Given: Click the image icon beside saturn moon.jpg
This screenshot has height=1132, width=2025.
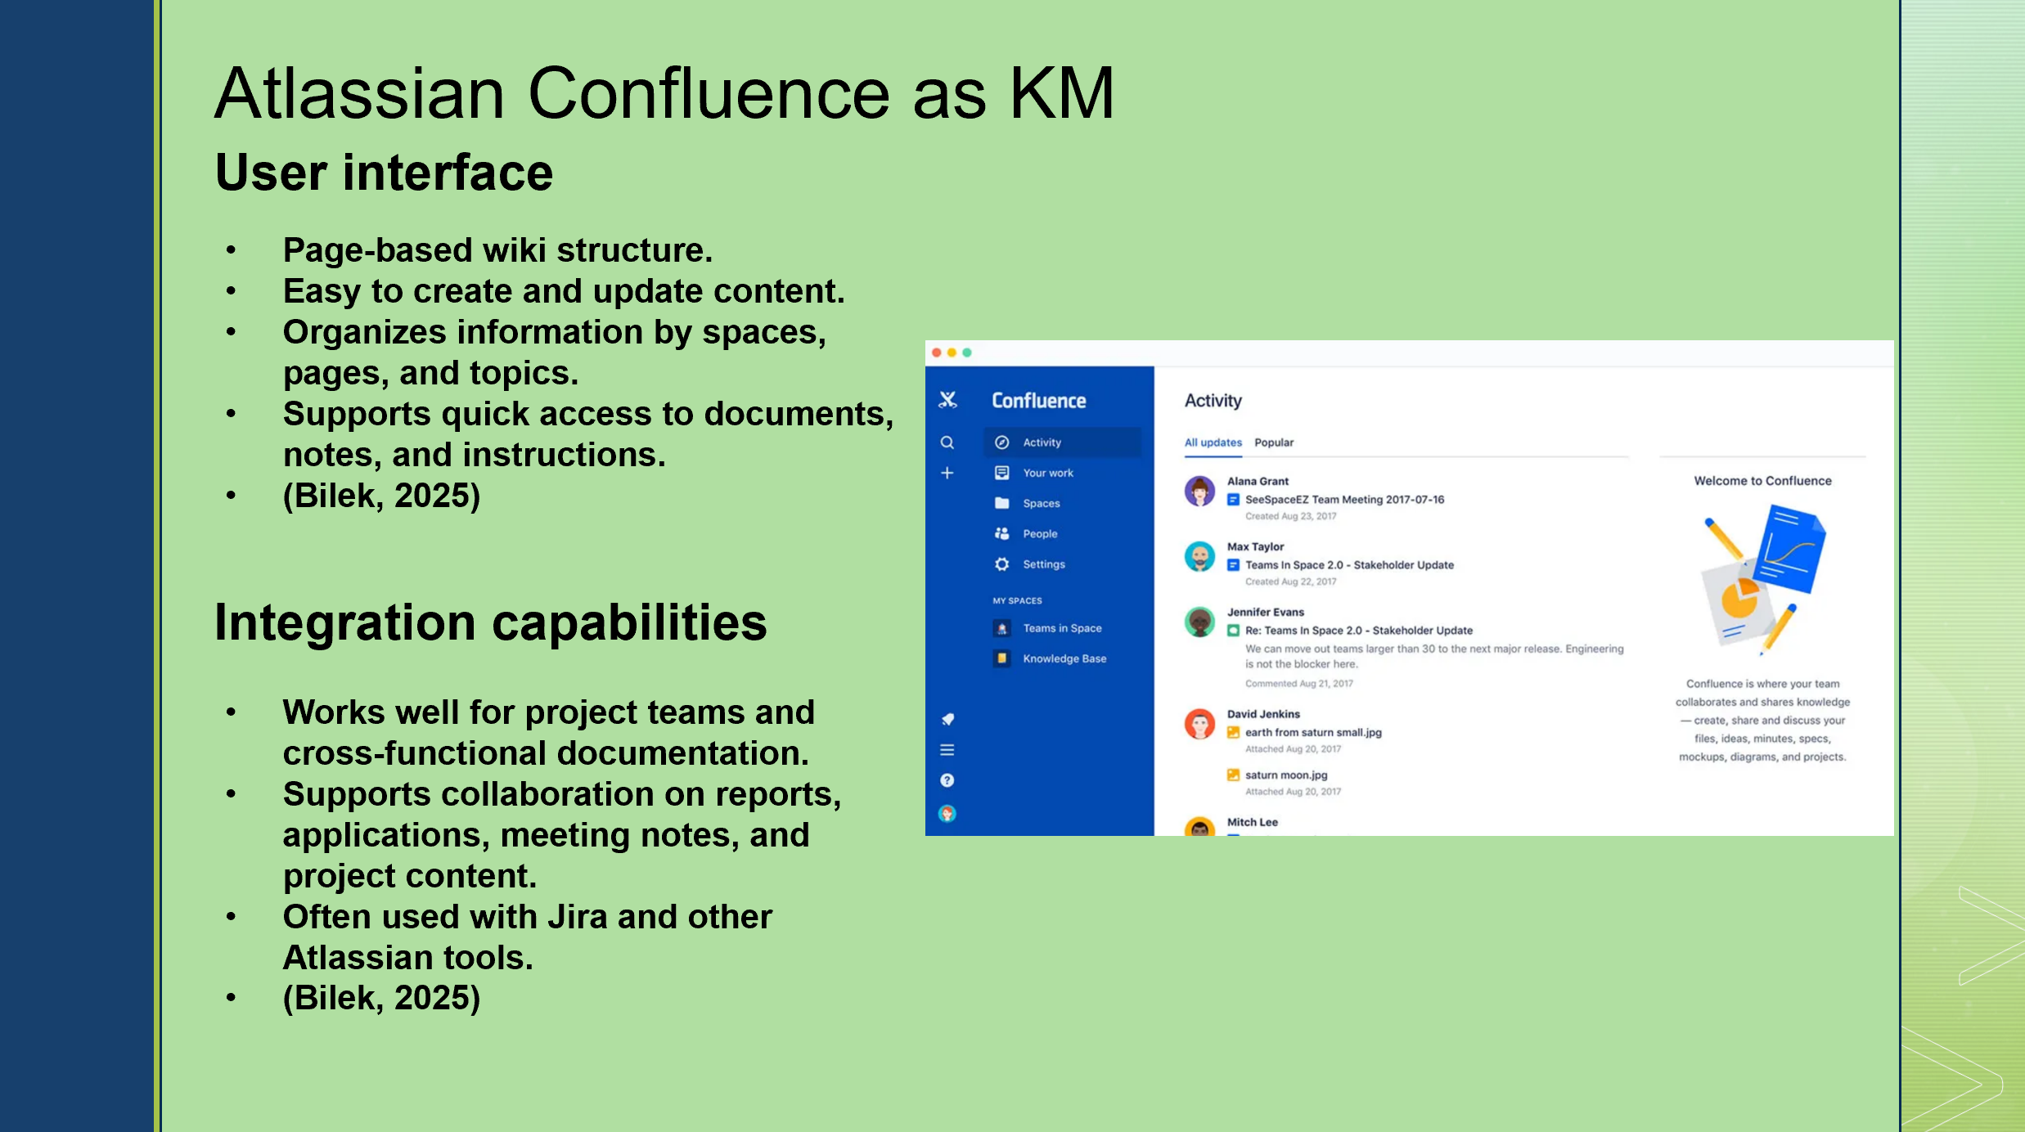Looking at the screenshot, I should (x=1233, y=775).
